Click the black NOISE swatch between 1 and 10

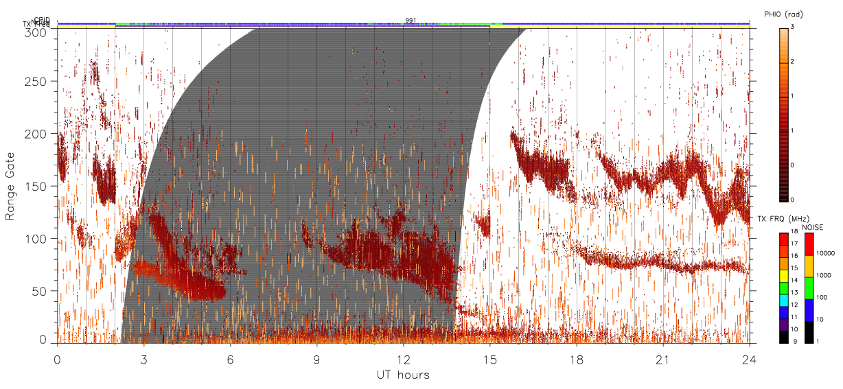pos(809,332)
